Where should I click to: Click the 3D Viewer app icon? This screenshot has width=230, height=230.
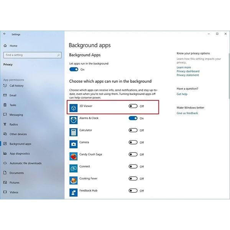tap(73, 108)
